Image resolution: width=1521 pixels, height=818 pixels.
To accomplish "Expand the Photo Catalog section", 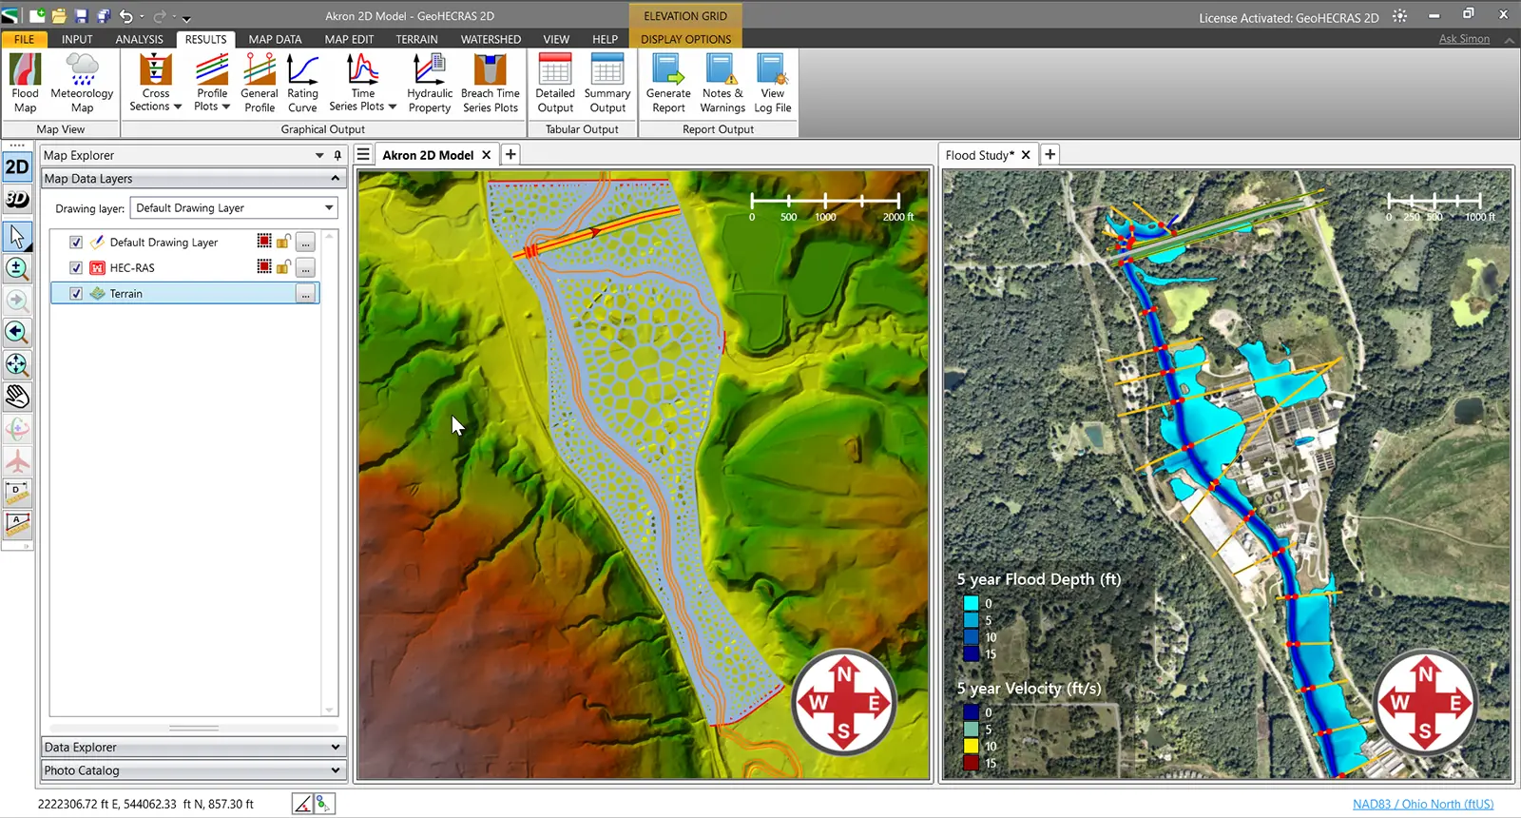I will point(335,770).
